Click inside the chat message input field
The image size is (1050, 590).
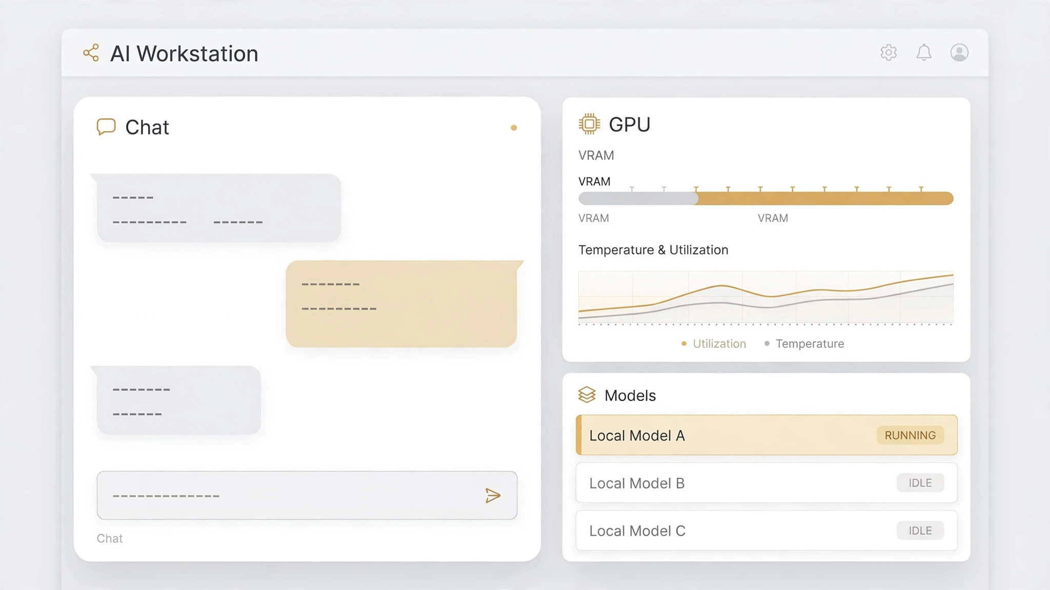point(307,495)
